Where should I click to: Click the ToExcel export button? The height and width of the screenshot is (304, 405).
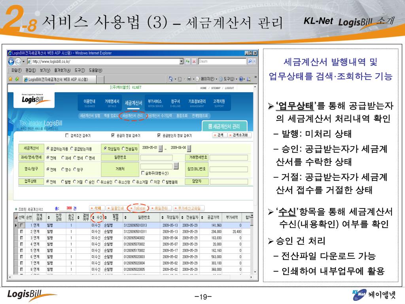(138, 208)
